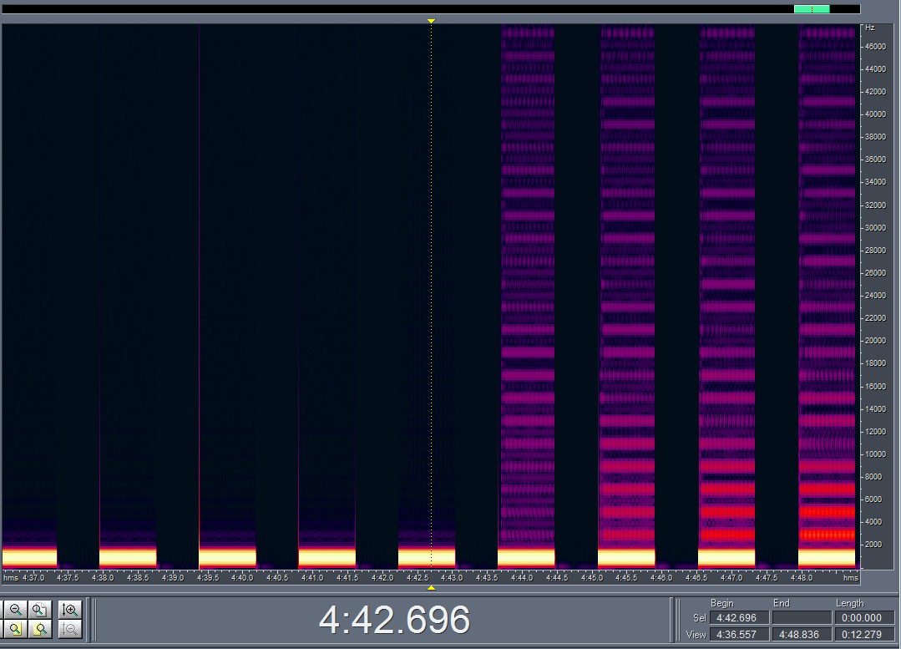Viewport: 901px width, 649px height.
Task: Click 4:38.0 on the time ruler
Action: [103, 578]
